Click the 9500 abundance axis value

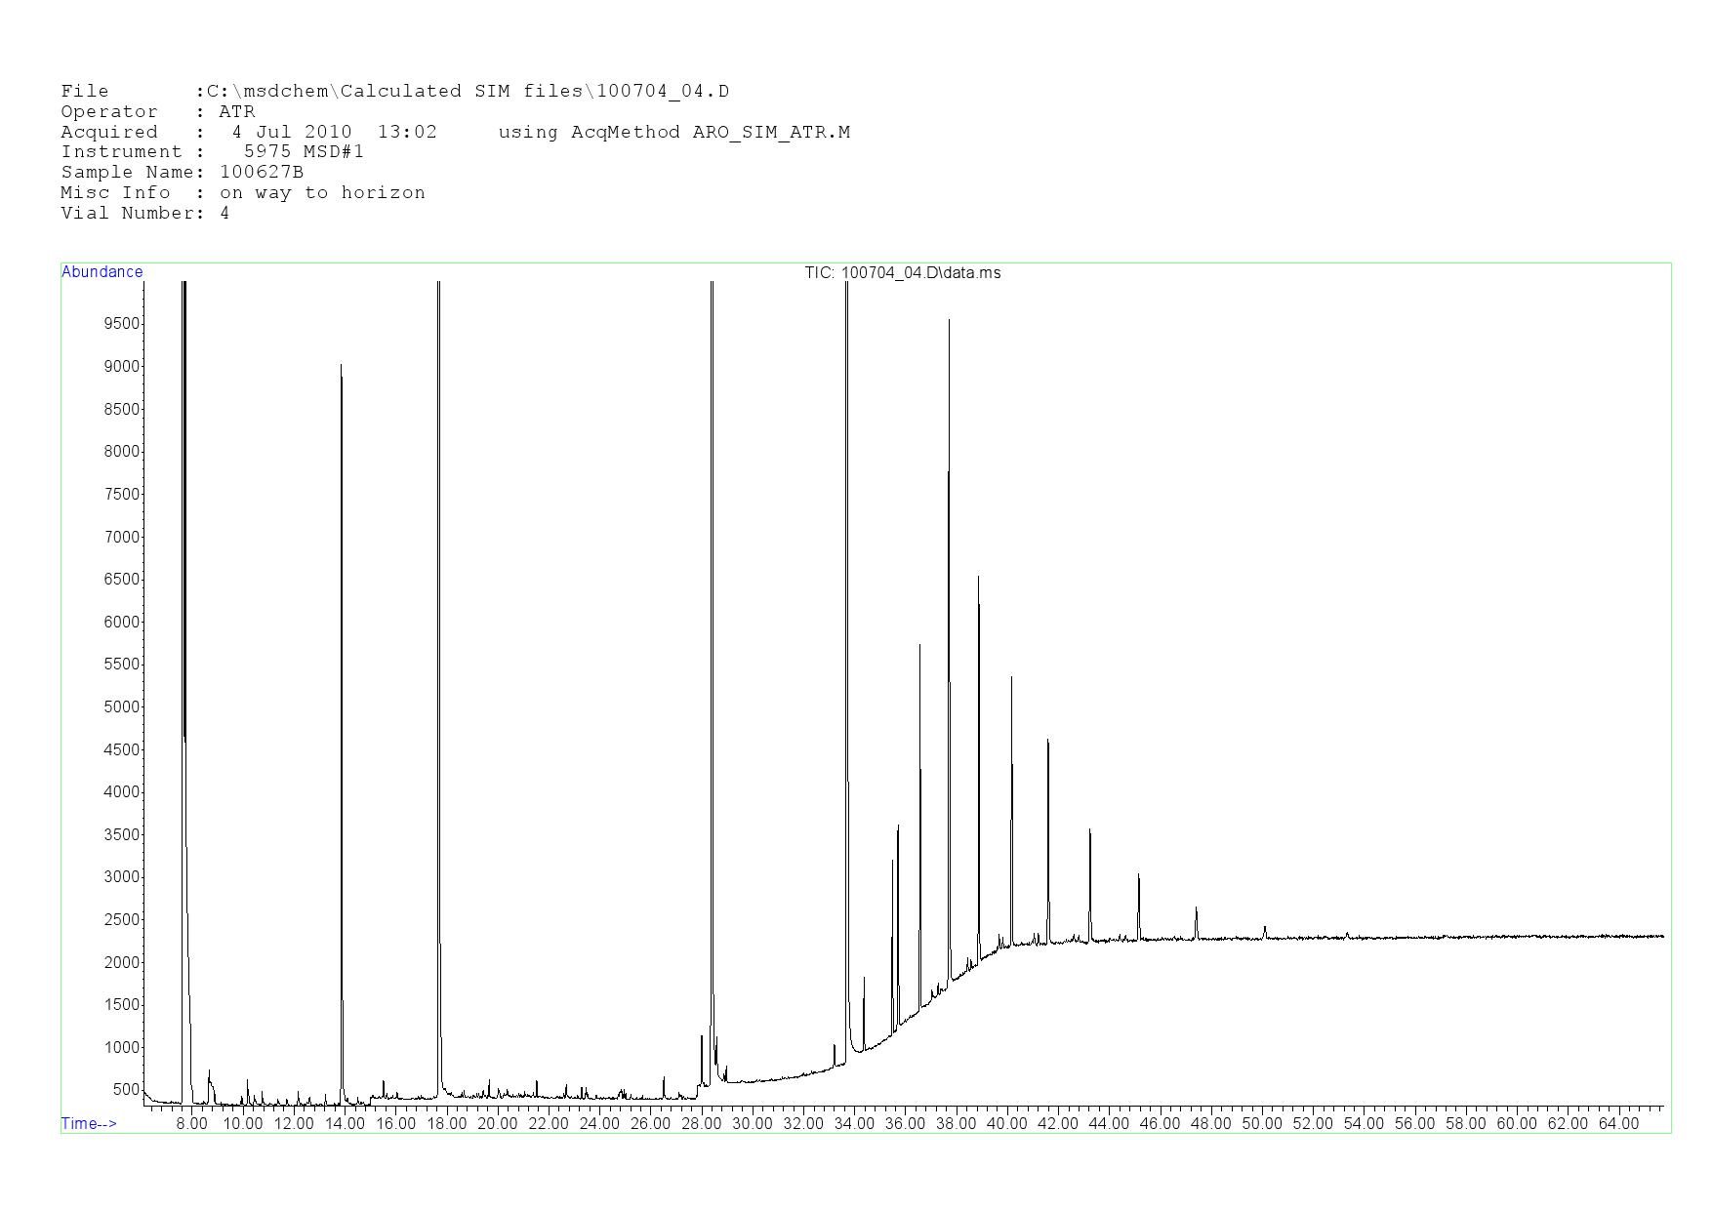click(122, 324)
